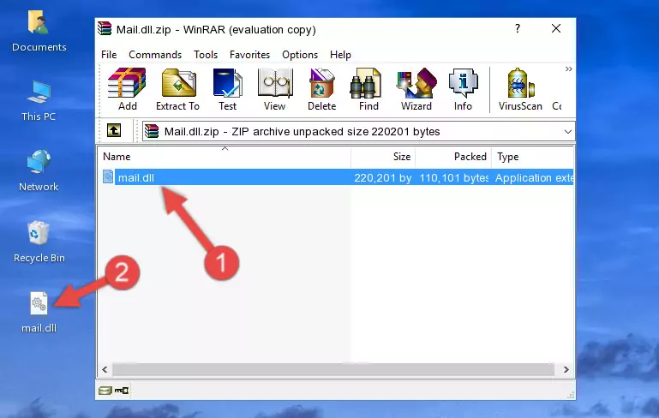Sort by Name column header
The height and width of the screenshot is (418, 659).
coord(225,157)
